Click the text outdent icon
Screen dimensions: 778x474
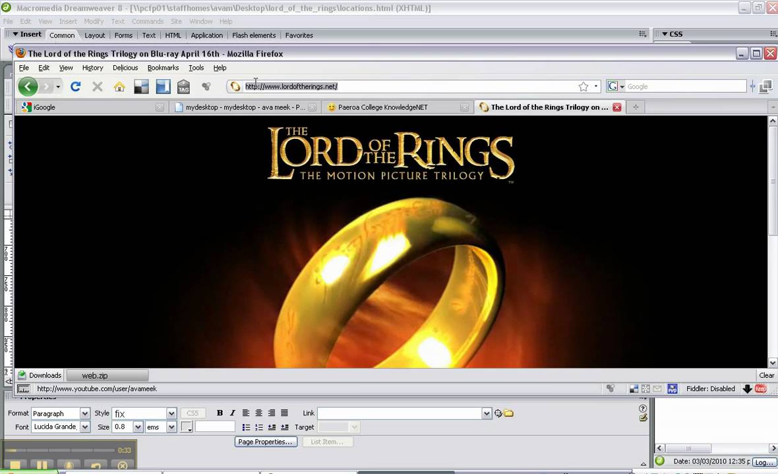coord(272,427)
